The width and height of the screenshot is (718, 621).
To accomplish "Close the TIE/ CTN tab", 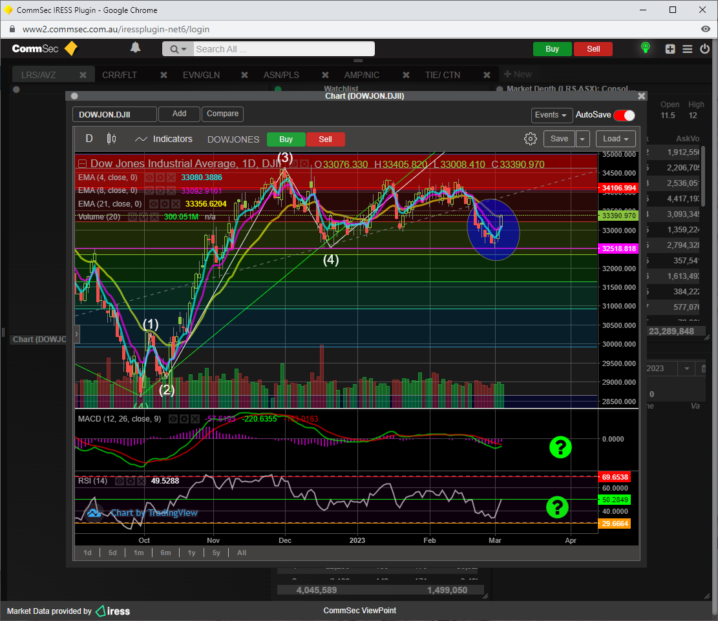I will [x=487, y=75].
